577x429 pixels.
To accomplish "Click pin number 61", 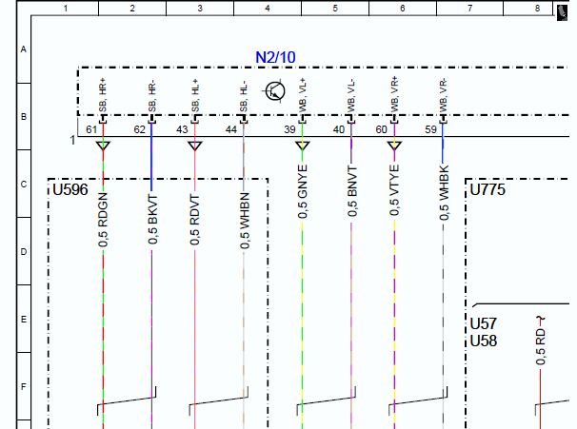I will click(91, 129).
